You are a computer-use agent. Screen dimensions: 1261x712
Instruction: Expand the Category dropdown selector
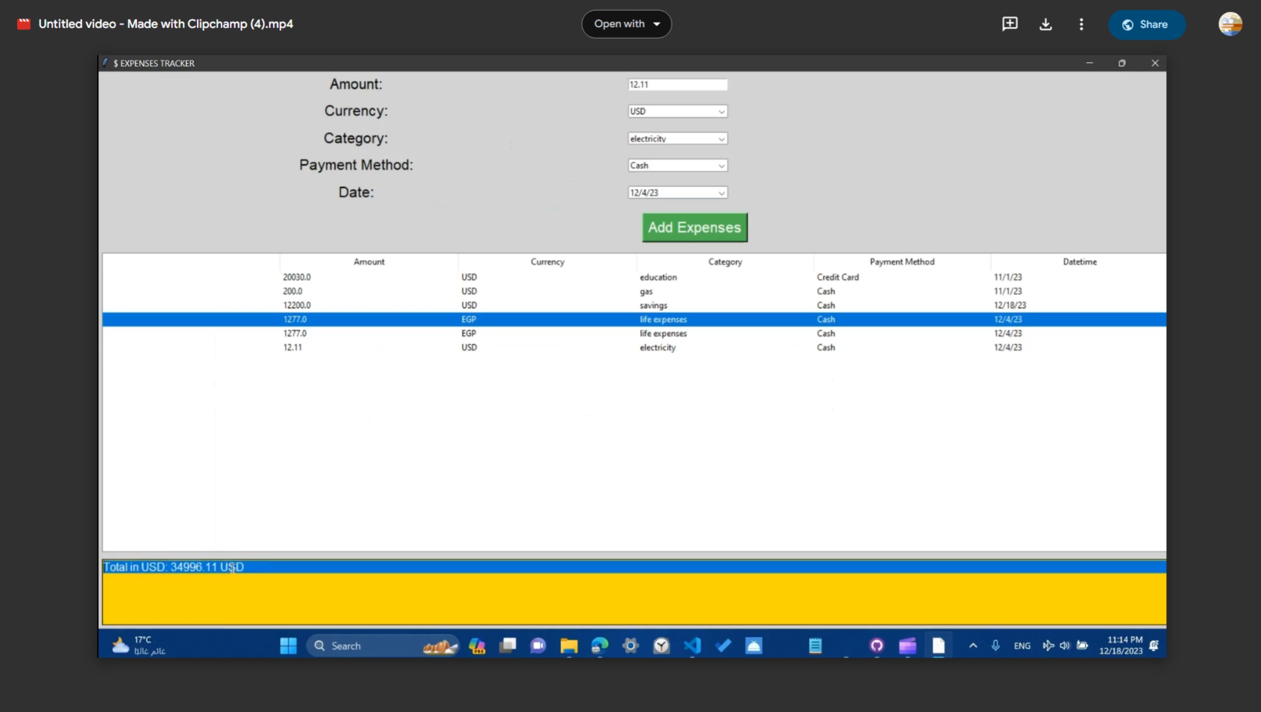click(x=721, y=139)
